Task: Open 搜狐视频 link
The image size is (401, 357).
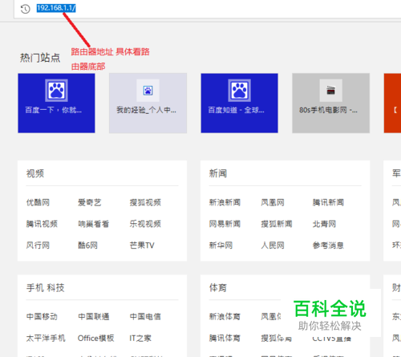Action: (x=145, y=202)
